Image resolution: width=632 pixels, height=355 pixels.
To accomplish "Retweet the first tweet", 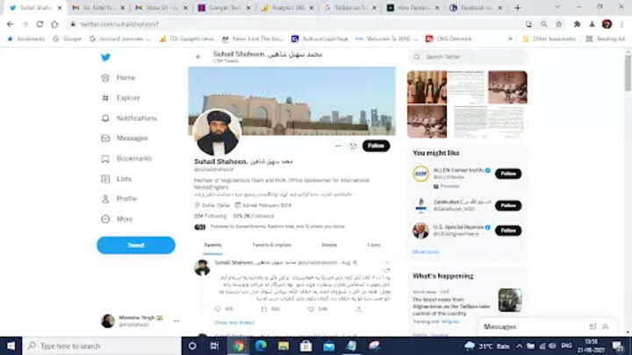I will coord(264,309).
